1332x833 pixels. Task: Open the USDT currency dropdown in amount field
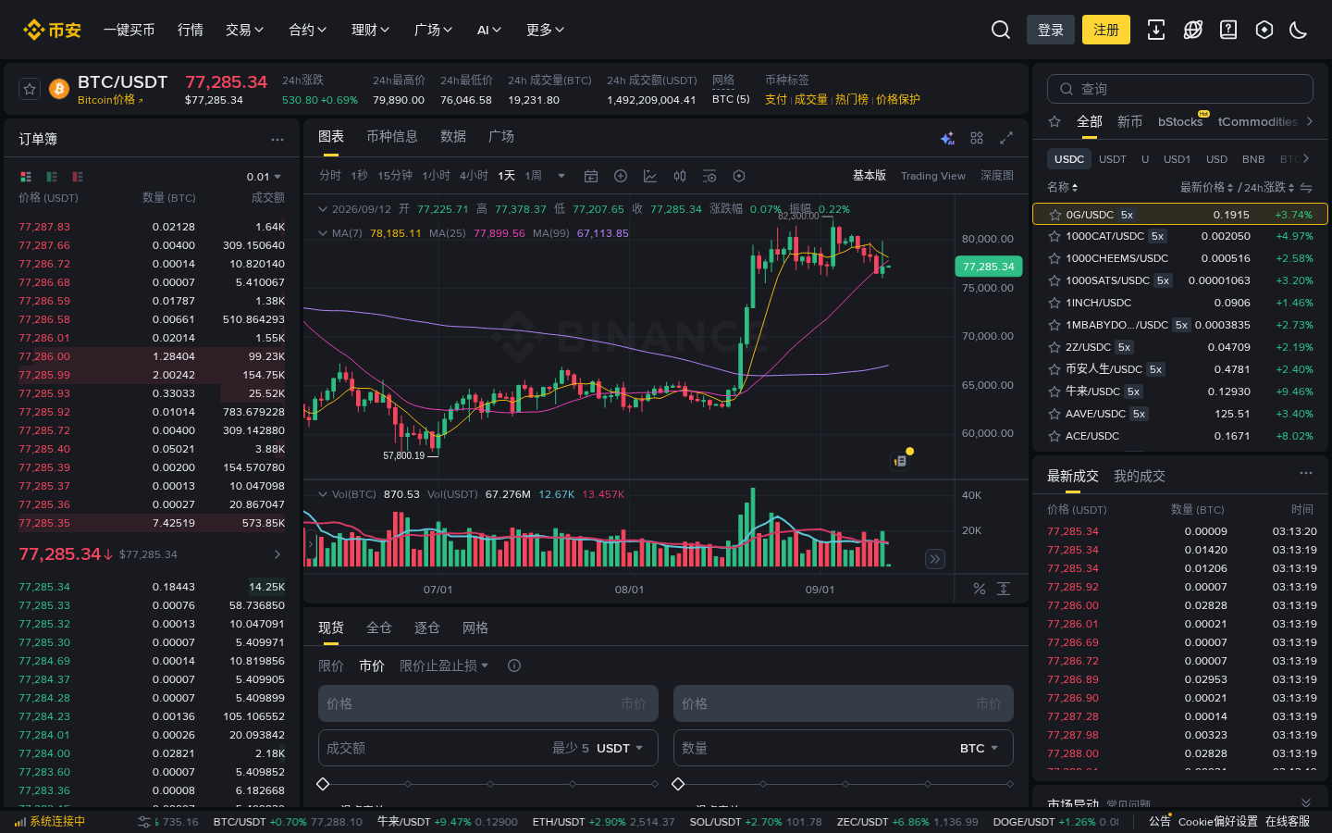click(x=619, y=748)
